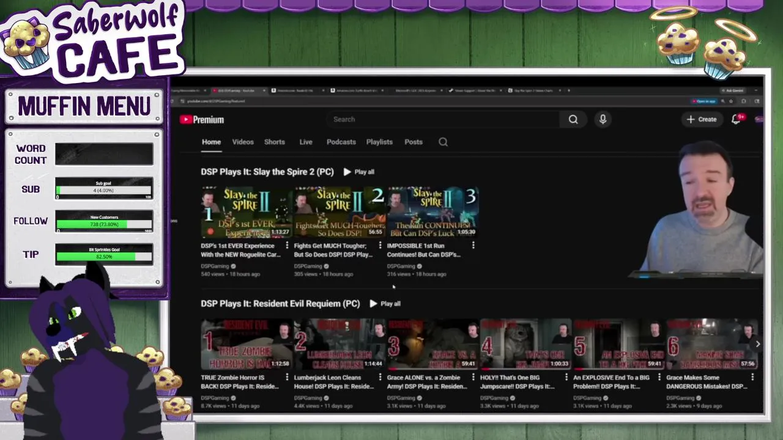The width and height of the screenshot is (783, 440).
Task: Open options menu for IMPOSSIBLE 1st Run video
Action: (473, 246)
